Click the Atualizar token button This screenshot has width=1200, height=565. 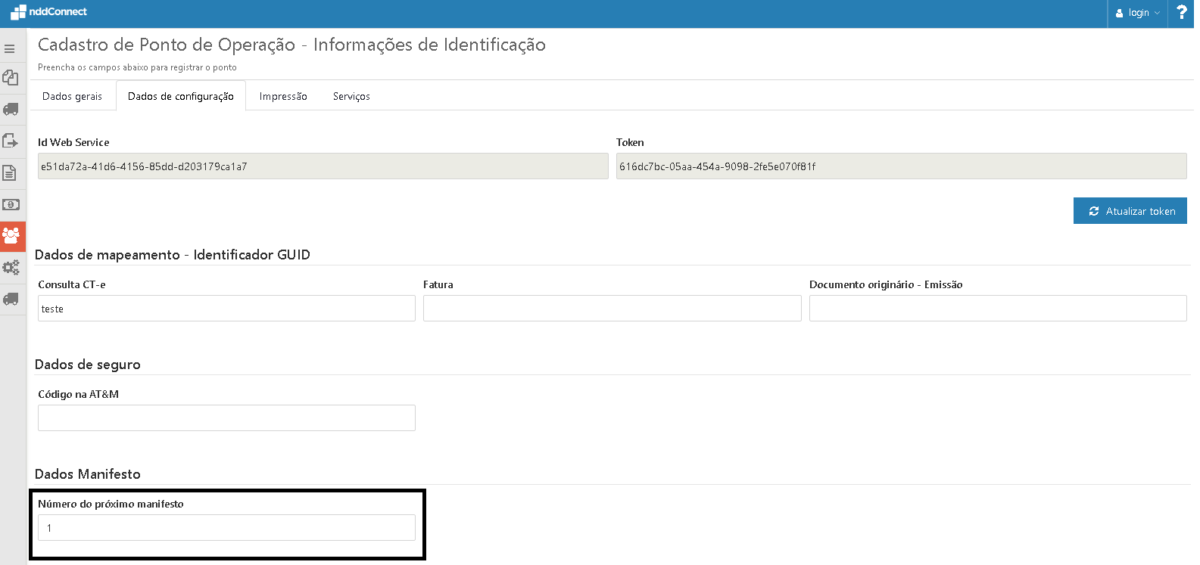tap(1130, 211)
